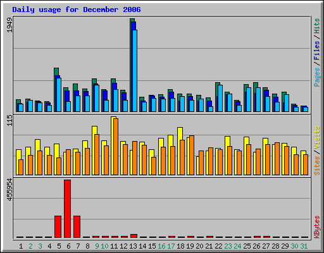Viewport: 324px width, 253px height.
Task: Click the 'Pages / Files / Hits' legend
Action: pyautogui.click(x=316, y=52)
